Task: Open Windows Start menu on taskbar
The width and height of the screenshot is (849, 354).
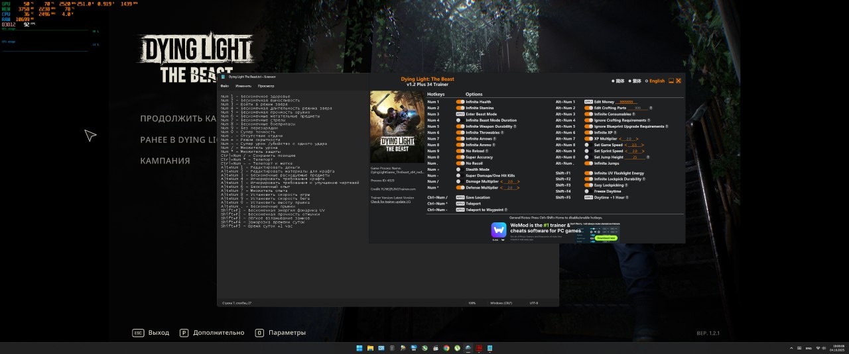Action: [x=359, y=348]
